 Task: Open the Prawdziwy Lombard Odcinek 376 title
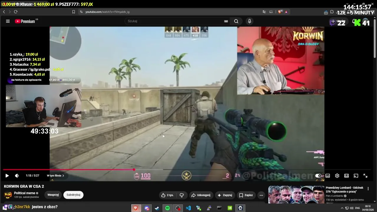coord(345,190)
